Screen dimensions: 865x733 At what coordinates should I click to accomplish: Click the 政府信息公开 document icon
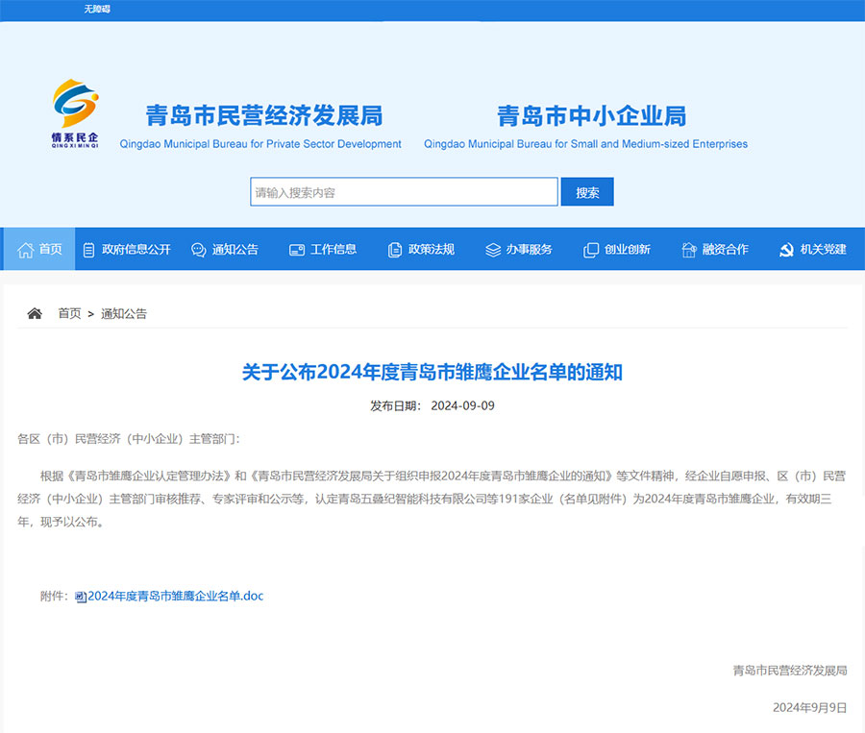coord(89,250)
